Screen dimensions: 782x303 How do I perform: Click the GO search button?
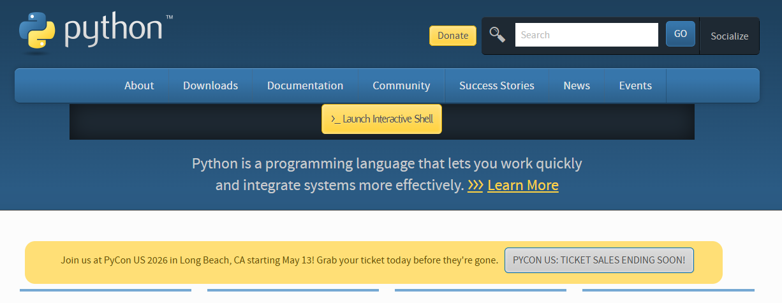681,34
